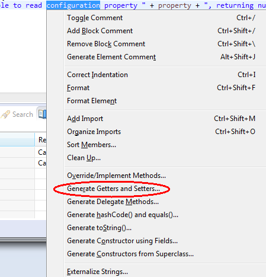Screen dimensions: 266x277
Task: Choose Generate Constructors from Superclass
Action: [x=156, y=254]
